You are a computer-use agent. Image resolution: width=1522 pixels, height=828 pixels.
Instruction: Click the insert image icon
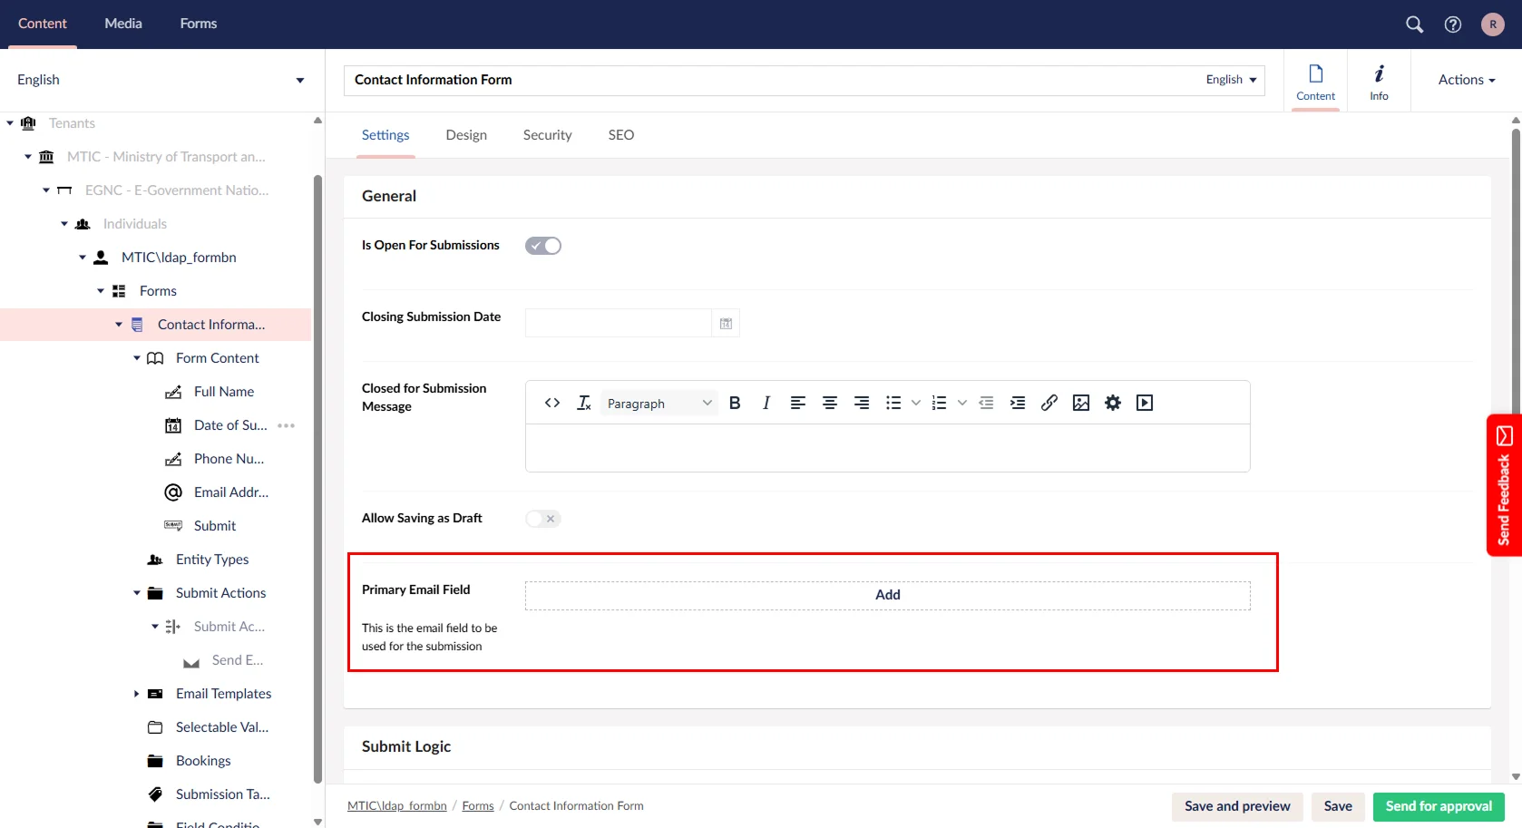click(1080, 404)
